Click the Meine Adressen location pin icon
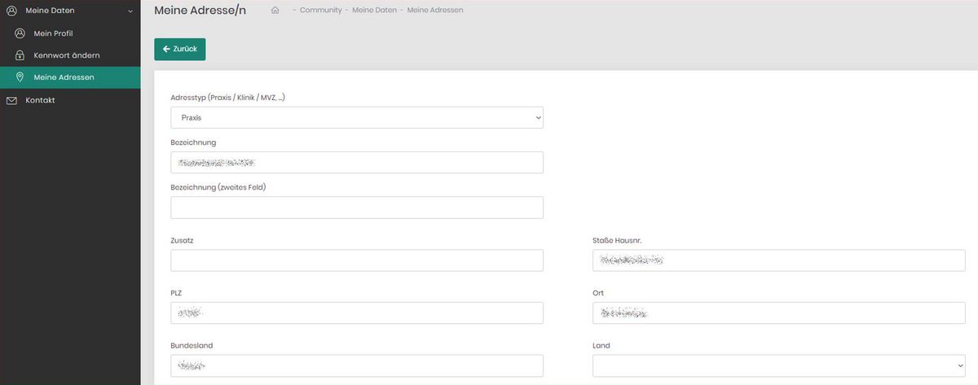Viewport: 978px width, 385px height. pos(20,77)
